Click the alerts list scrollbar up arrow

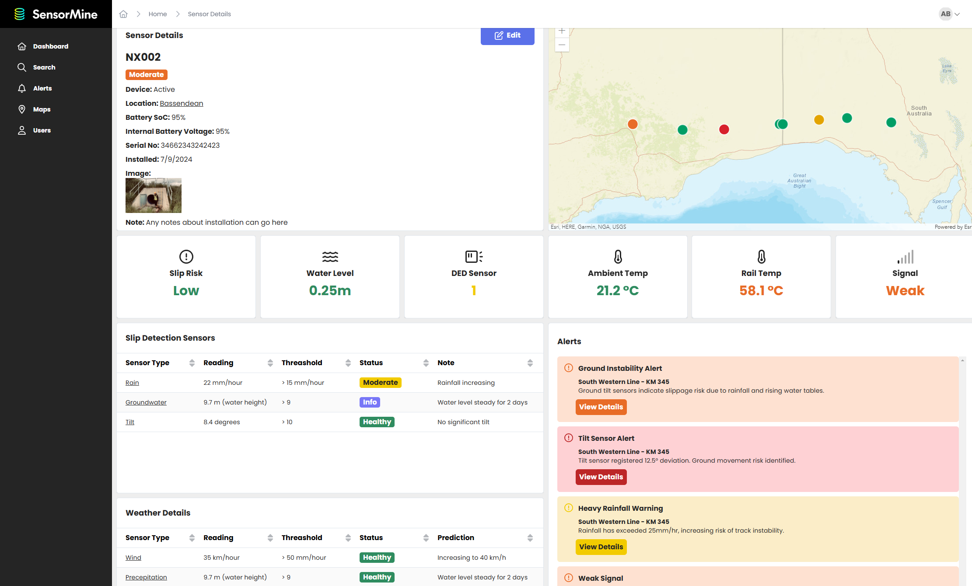coord(962,360)
